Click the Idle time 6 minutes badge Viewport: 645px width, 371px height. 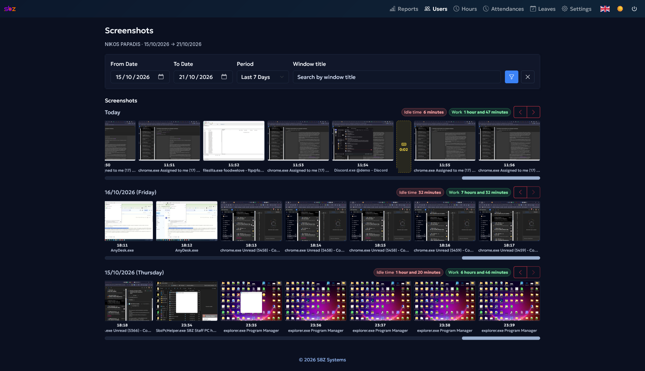click(x=424, y=112)
